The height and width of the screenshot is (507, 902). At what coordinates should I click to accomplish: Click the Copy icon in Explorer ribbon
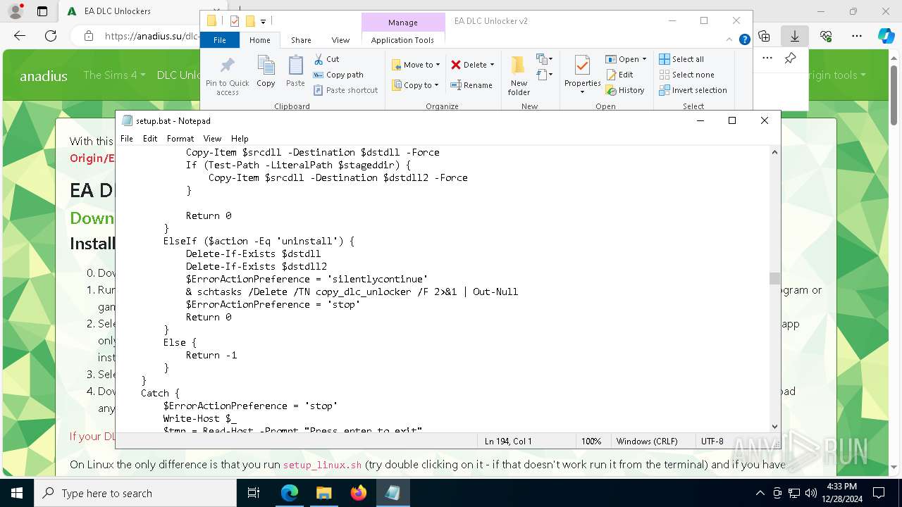(266, 71)
